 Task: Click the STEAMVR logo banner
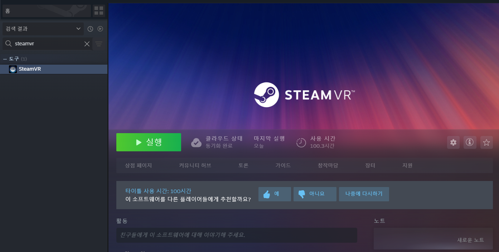(x=304, y=95)
